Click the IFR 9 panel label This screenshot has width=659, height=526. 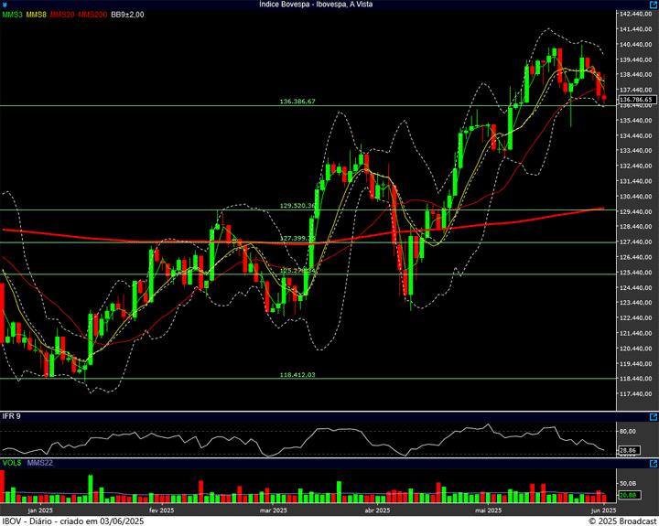click(11, 416)
